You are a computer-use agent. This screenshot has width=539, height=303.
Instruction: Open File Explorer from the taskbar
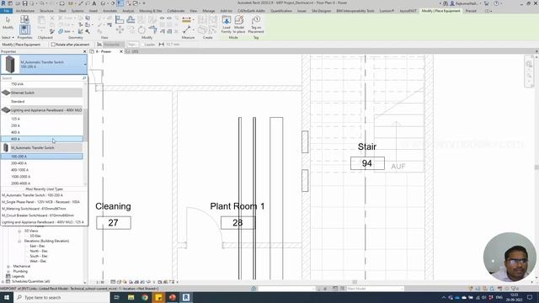[x=131, y=297]
